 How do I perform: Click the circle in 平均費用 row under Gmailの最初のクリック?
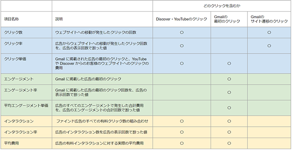tap(229, 143)
